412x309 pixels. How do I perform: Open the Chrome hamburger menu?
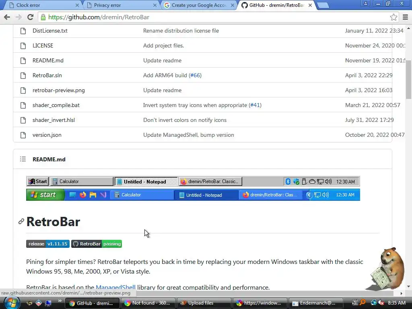(x=406, y=17)
